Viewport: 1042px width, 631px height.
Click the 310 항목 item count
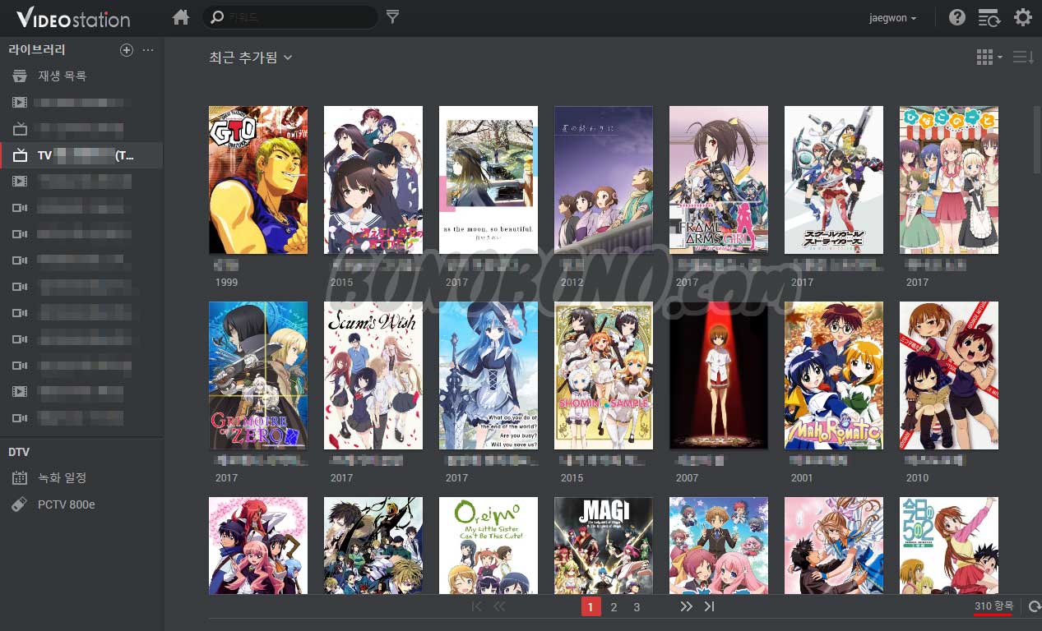click(x=993, y=606)
